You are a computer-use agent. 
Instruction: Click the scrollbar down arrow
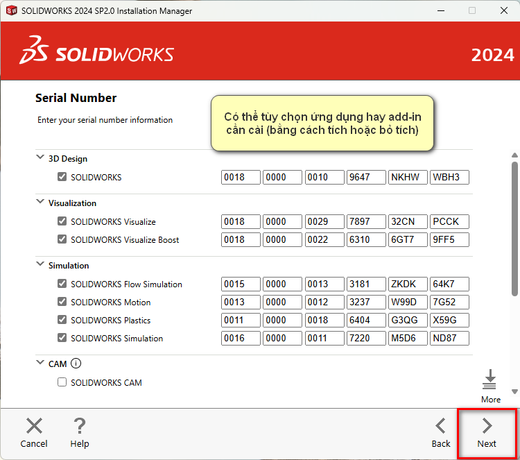[x=514, y=391]
